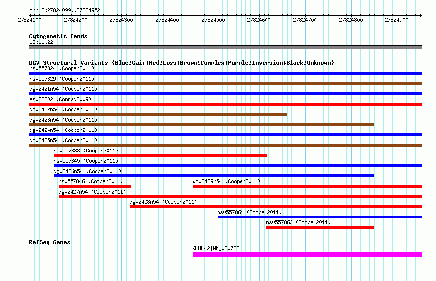Select the nsv557829 (Cooper2011) label
This screenshot has height=281, width=436.
pos(62,79)
